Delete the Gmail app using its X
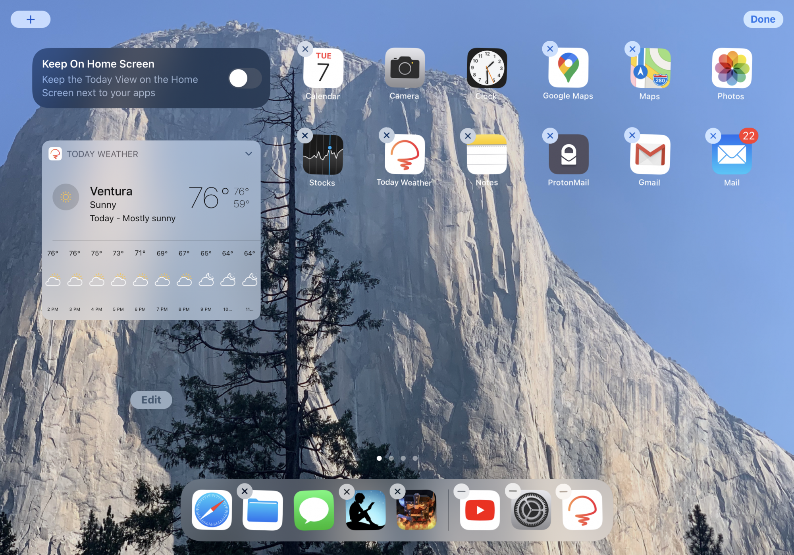794x555 pixels. 632,135
